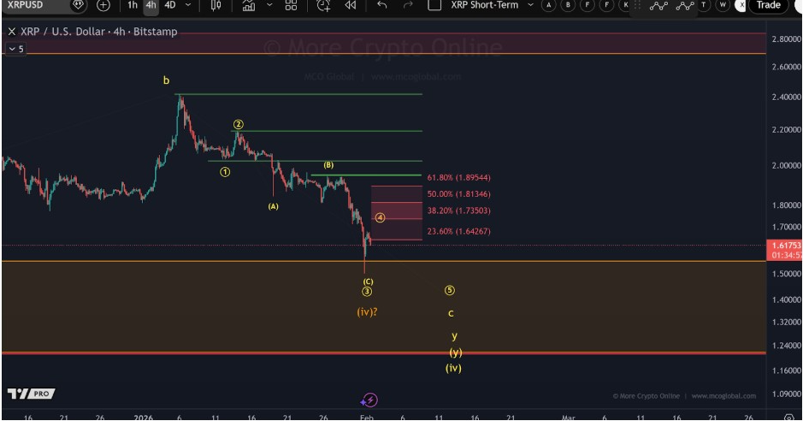
Task: Click the Mar label on the time axis
Action: [569, 418]
